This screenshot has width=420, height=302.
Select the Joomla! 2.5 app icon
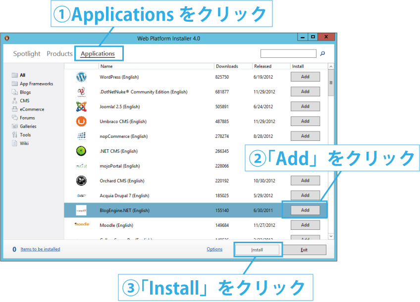81,107
